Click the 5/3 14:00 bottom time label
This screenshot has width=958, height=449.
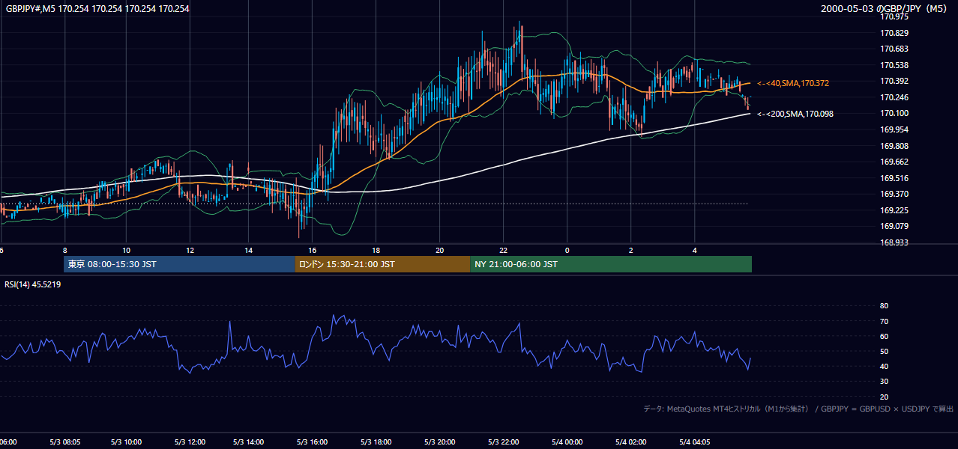coord(250,442)
